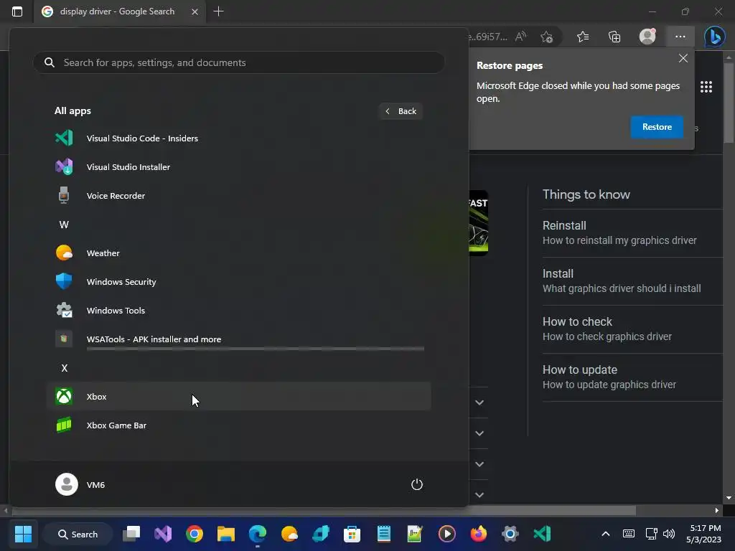735x551 pixels.
Task: Open the clock showing 5:17 PM
Action: point(704,534)
